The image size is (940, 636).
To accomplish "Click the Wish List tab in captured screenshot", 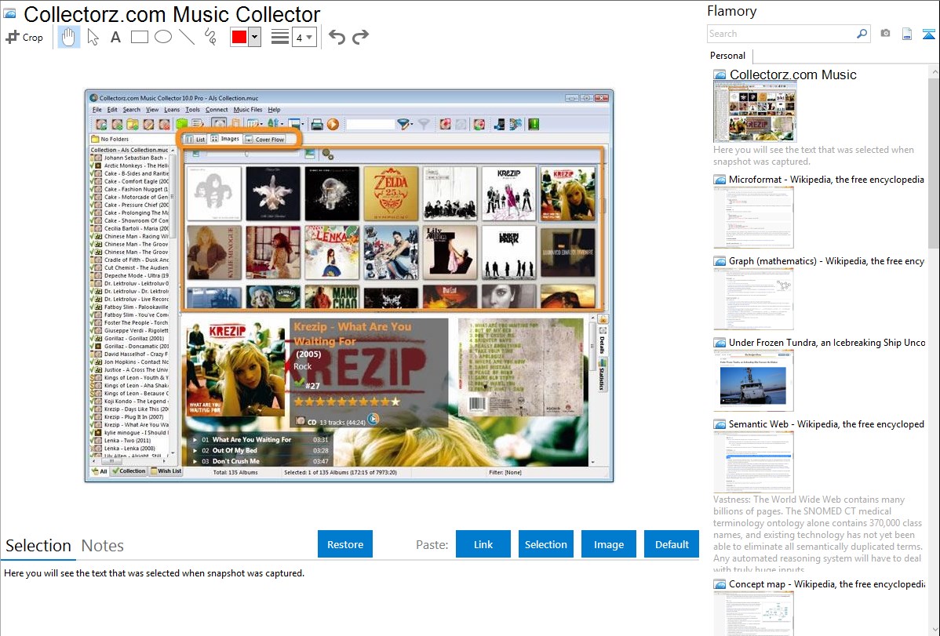I will pyautogui.click(x=166, y=471).
